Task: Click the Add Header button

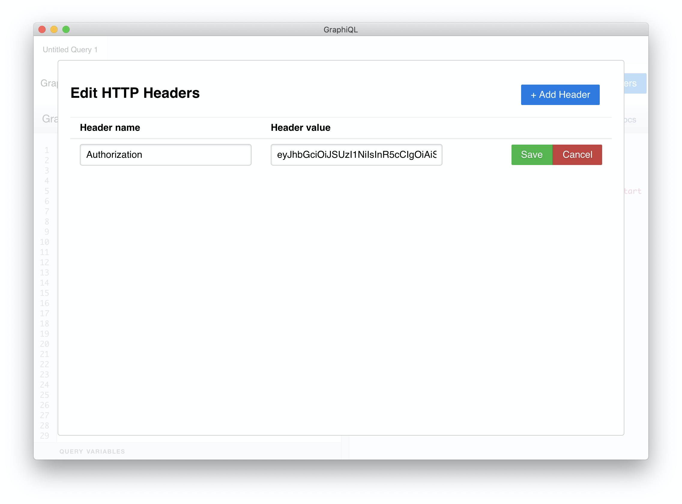Action: click(560, 94)
